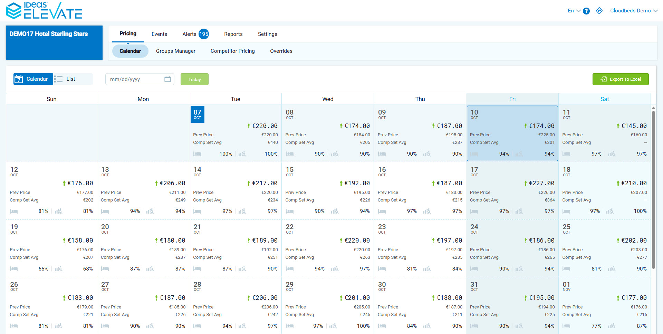This screenshot has height=334, width=663.
Task: Open the Reports tab
Action: (x=233, y=34)
